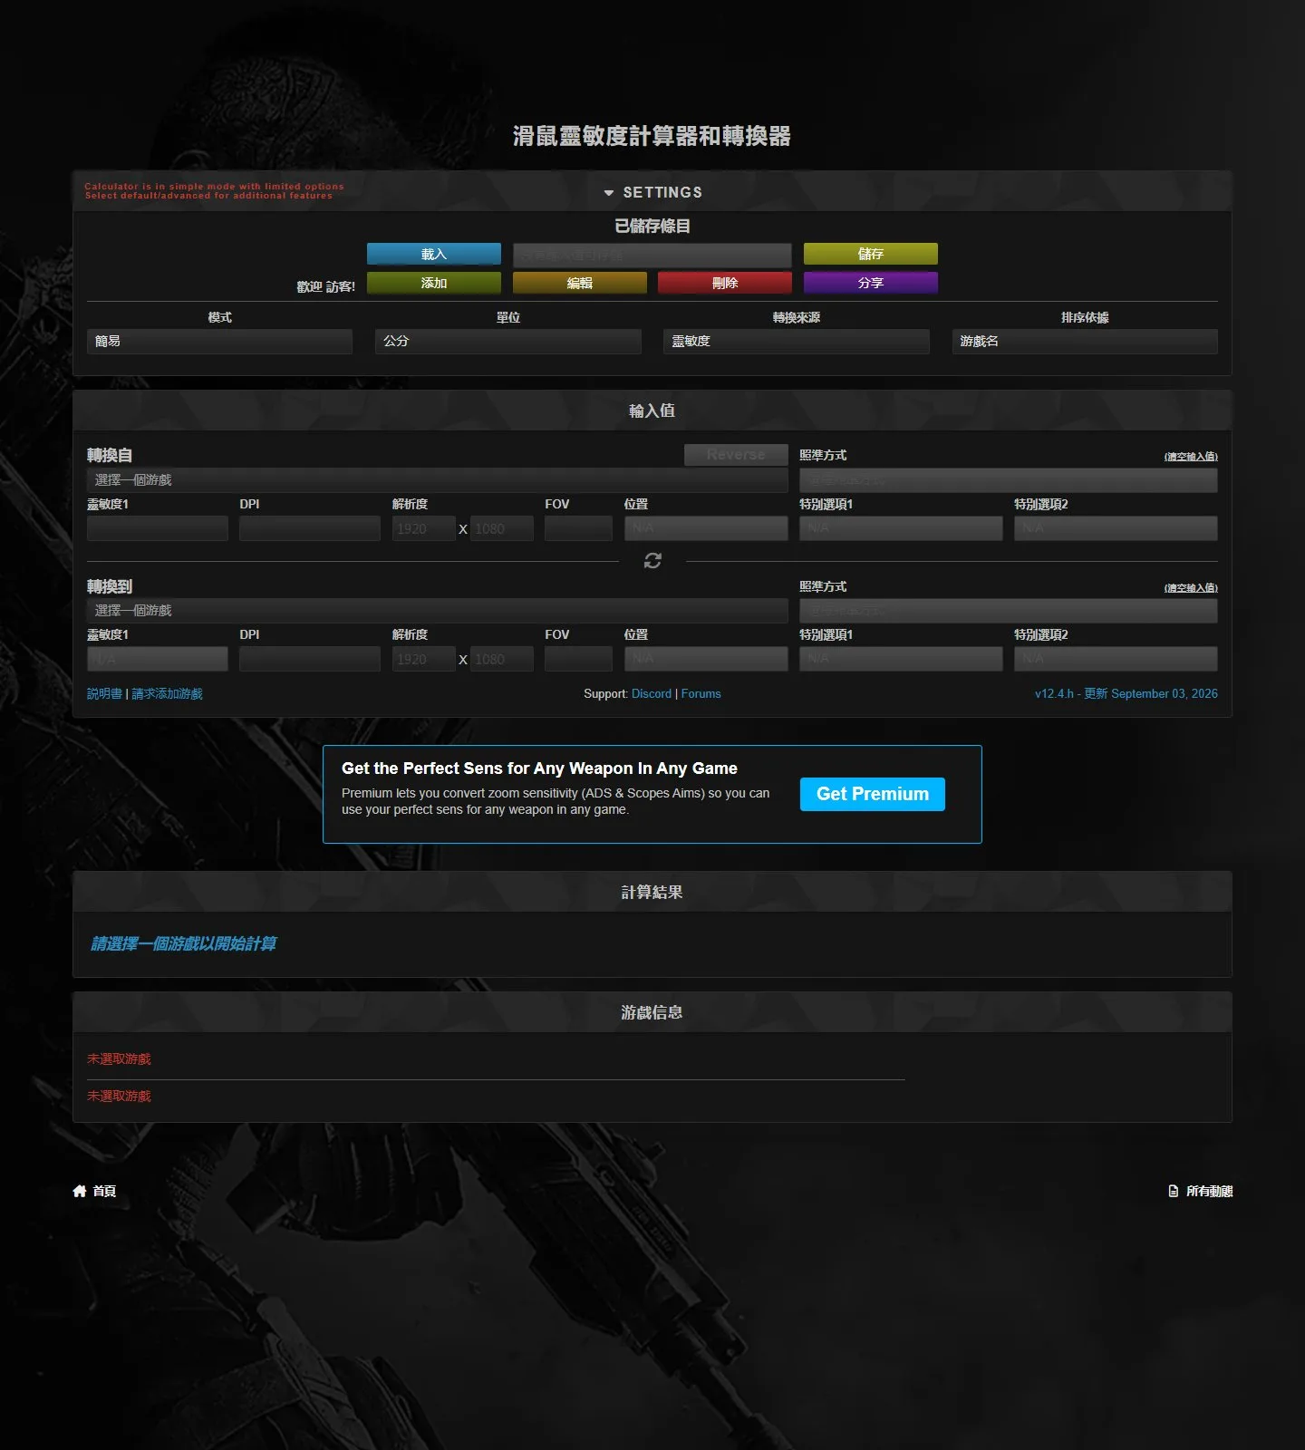Open the 所有動態 link in the footer
This screenshot has height=1450, width=1305.
point(1201,1191)
